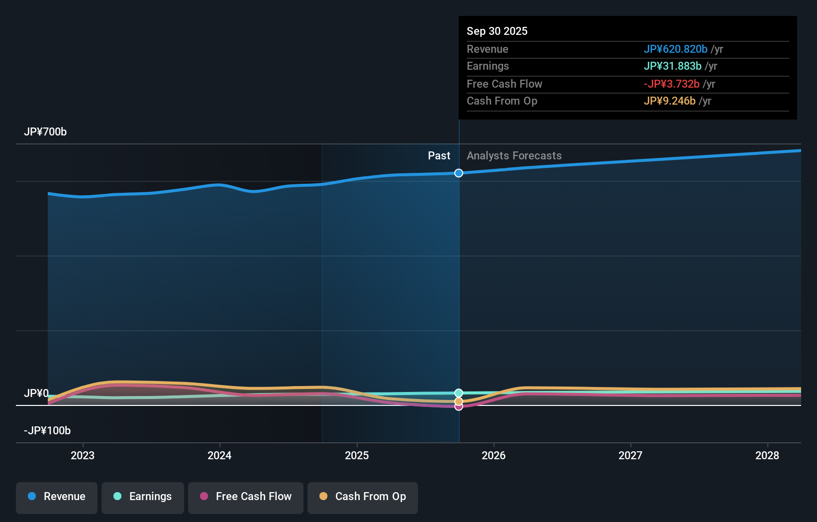Expand the Free Cash Flow tooltip row
Image resolution: width=817 pixels, height=522 pixels.
tap(505, 84)
